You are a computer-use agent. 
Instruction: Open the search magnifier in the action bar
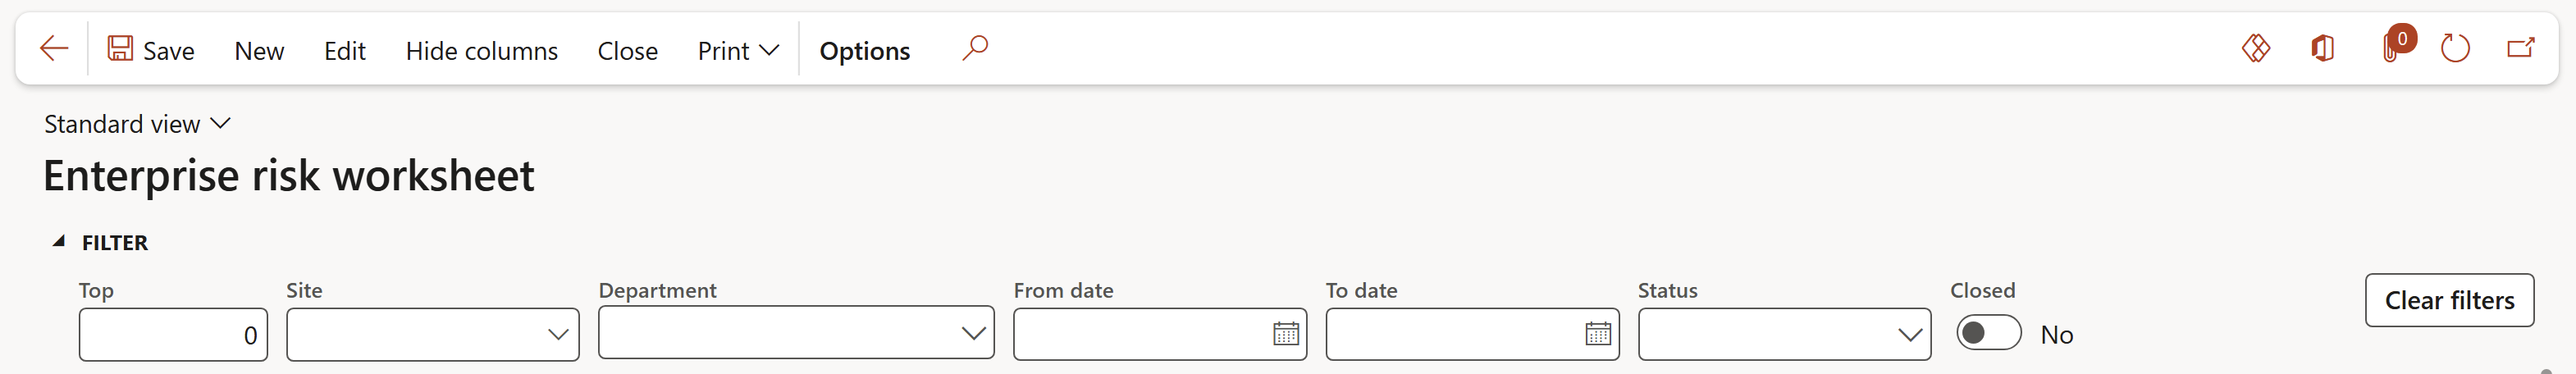[975, 48]
